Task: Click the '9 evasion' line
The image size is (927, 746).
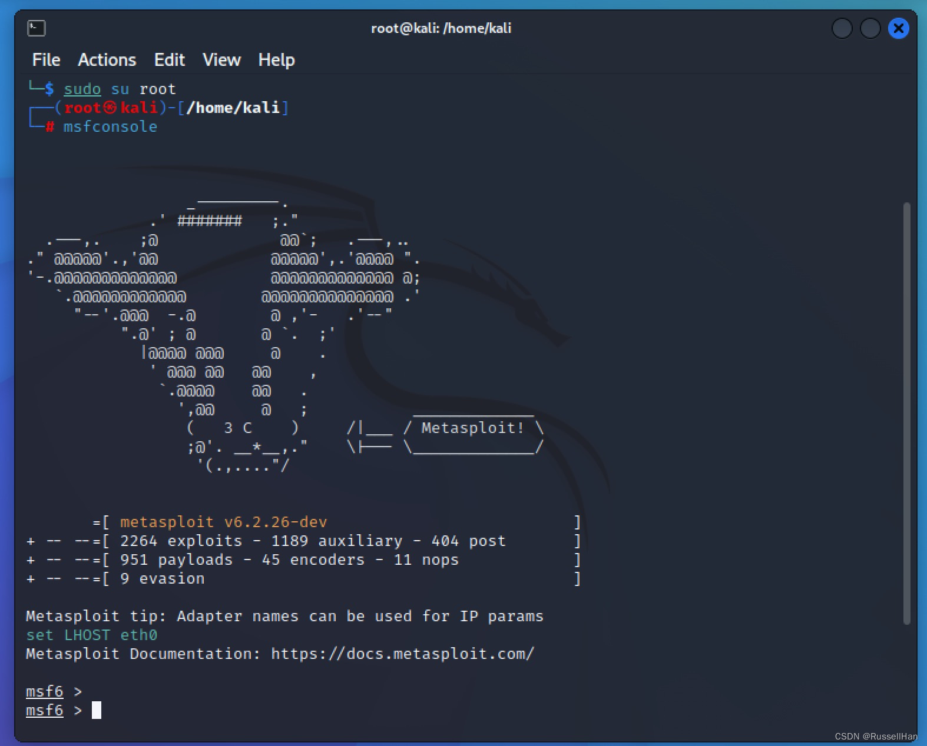Action: (304, 578)
